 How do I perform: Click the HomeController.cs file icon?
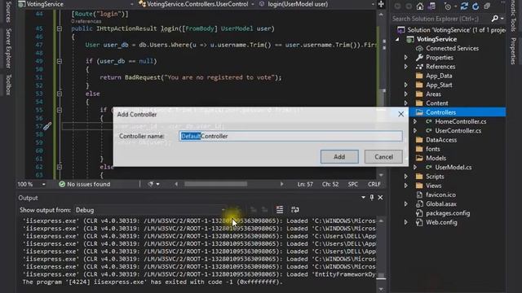429,121
